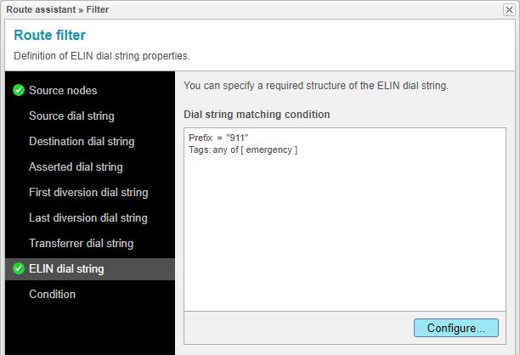Click the Tags: any of [ emergency ] line
The width and height of the screenshot is (520, 355).
[243, 149]
